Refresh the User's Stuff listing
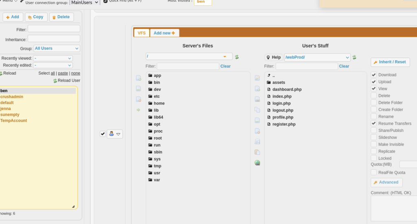This screenshot has width=417, height=224. pyautogui.click(x=354, y=57)
